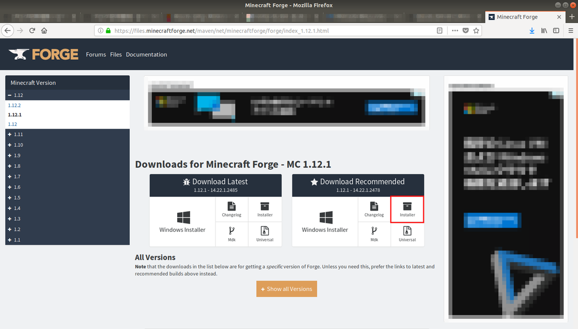The image size is (578, 329).
Task: Go back with the browser back arrow
Action: [7, 30]
